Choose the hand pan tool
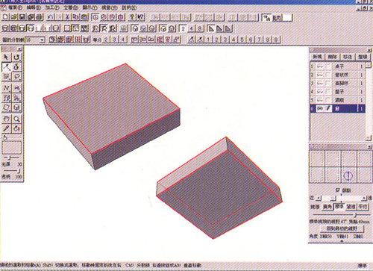373x271 pixels. click(7, 119)
